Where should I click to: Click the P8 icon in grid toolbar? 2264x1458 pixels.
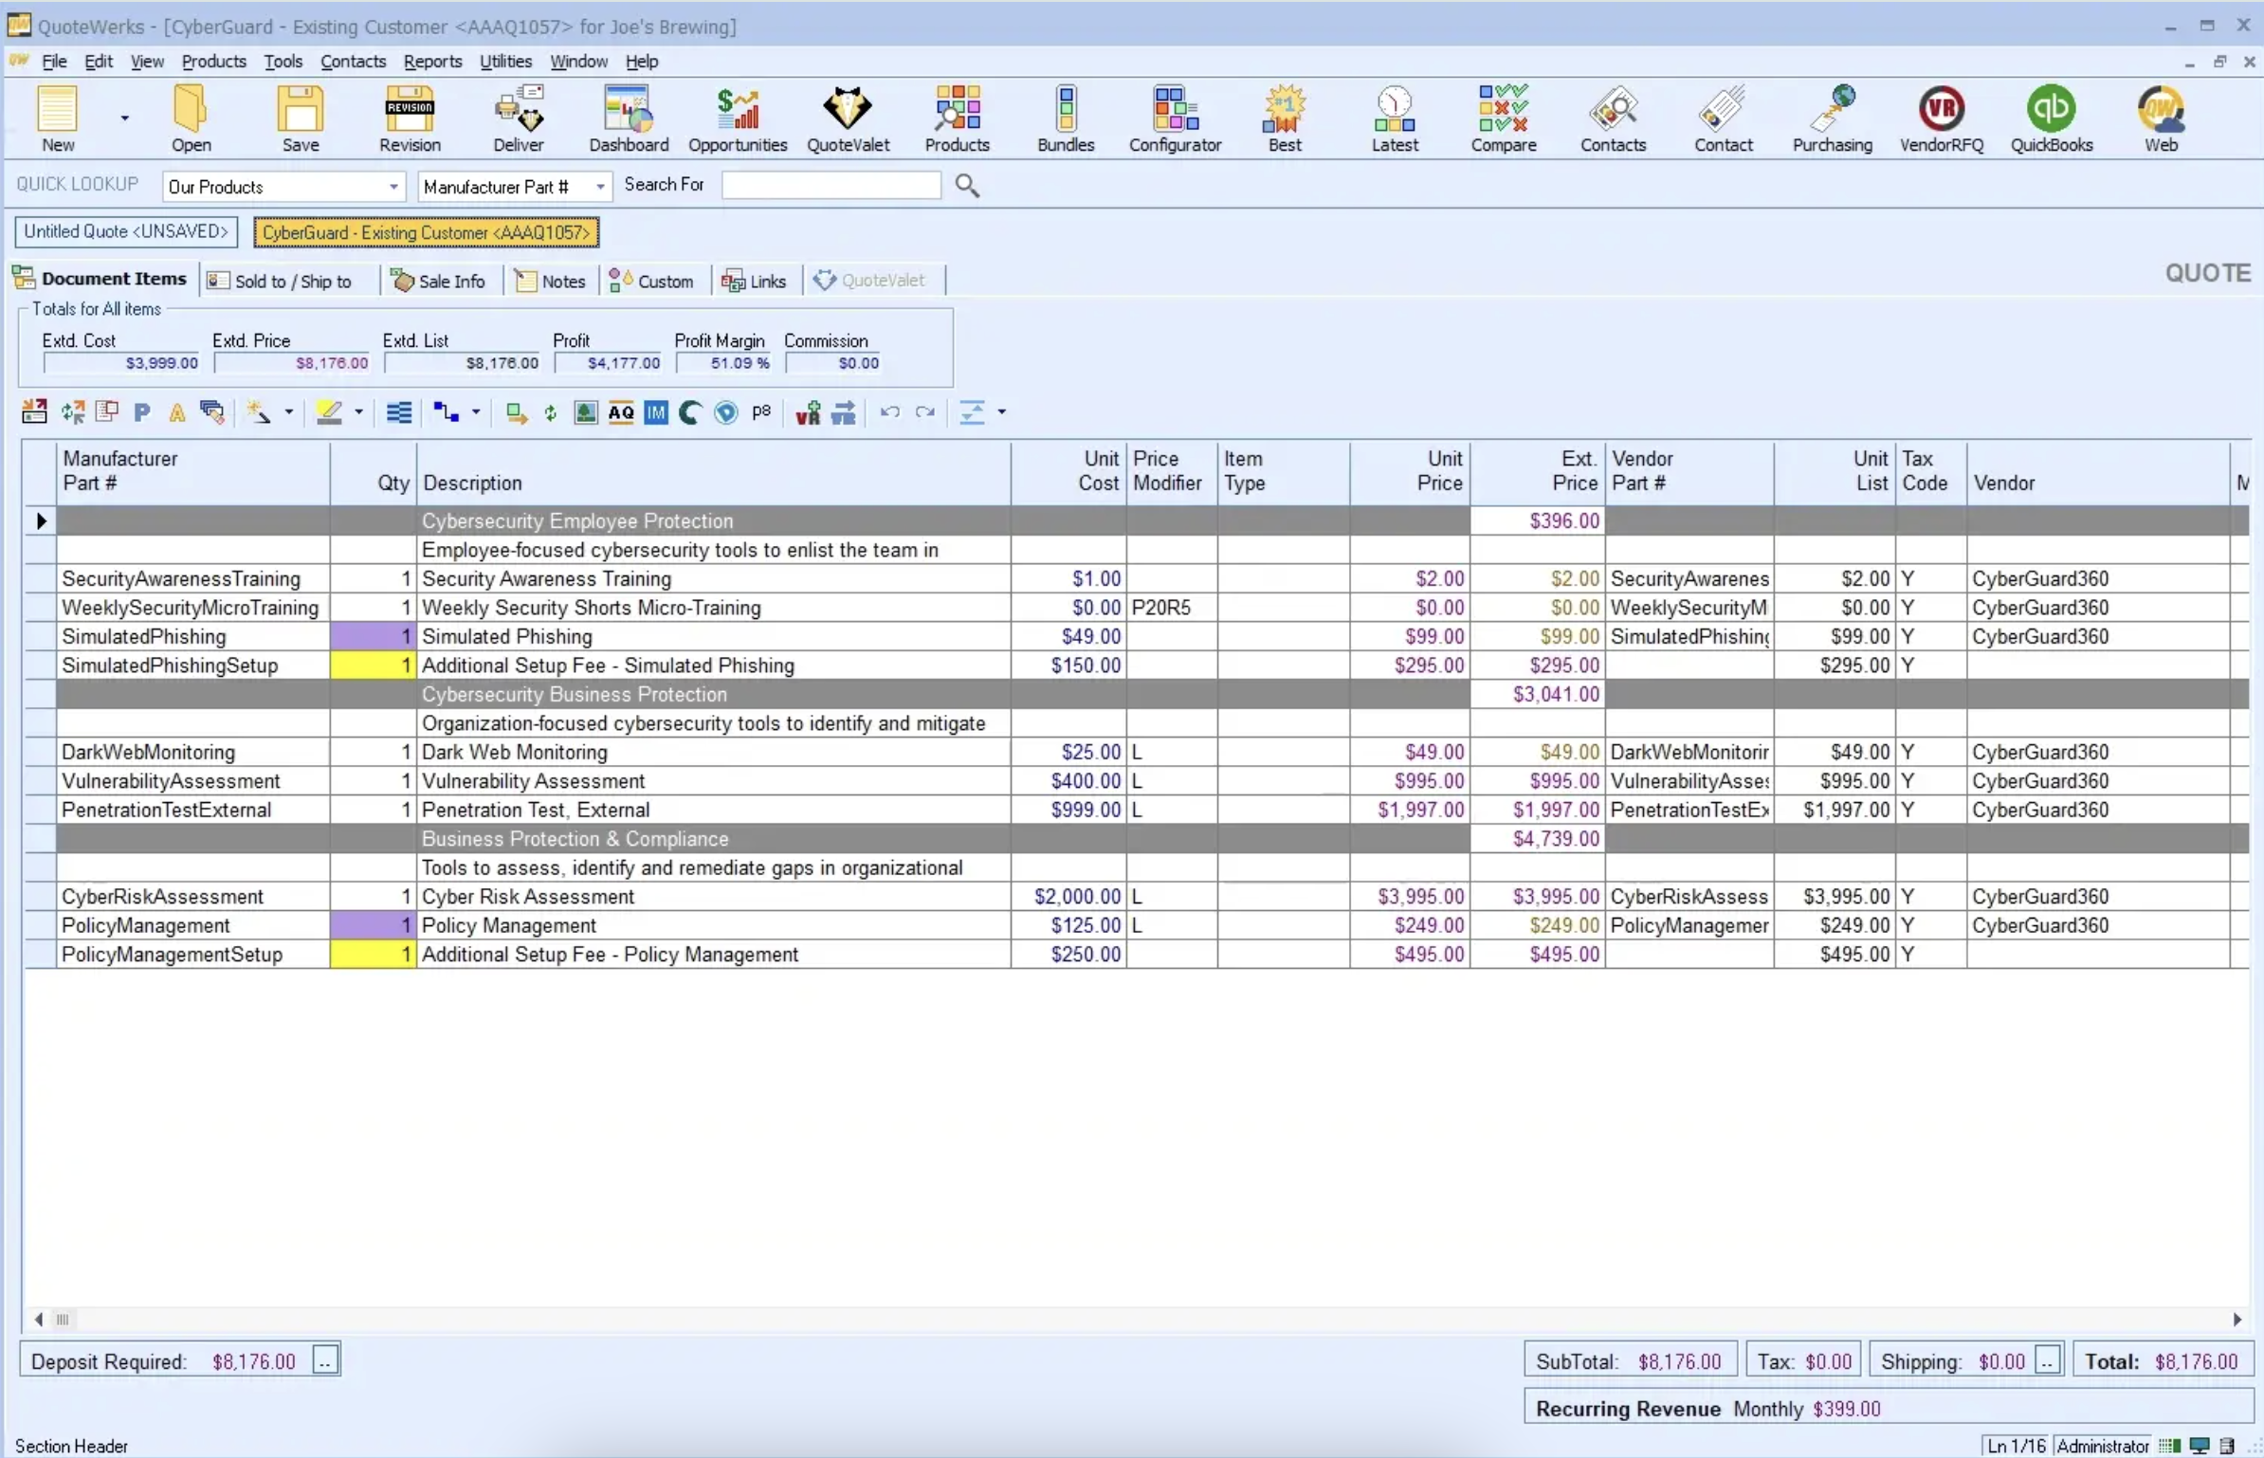click(x=761, y=411)
